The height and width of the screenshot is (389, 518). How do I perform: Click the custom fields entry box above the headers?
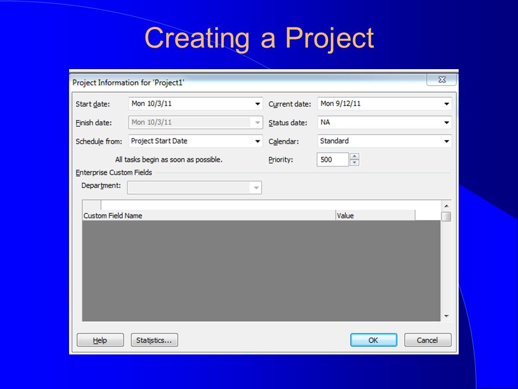coord(271,205)
